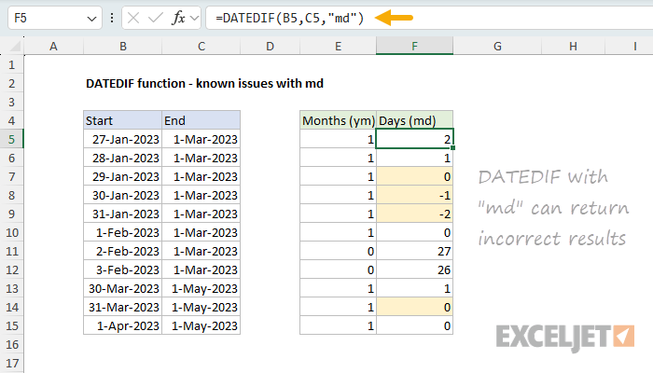Screen dimensions: 653x373
Task: Select cell with 1-Apr-2023
Action: [x=123, y=325]
